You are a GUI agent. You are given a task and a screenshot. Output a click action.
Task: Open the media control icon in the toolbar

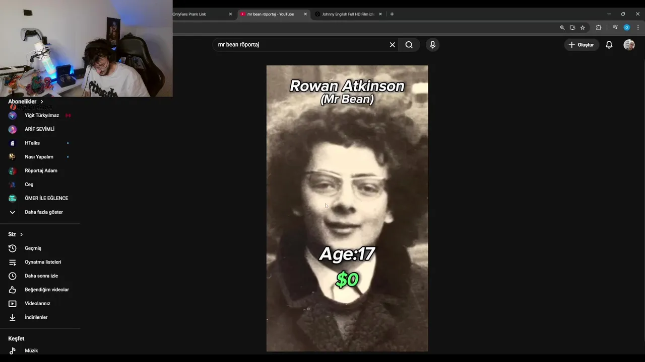click(615, 28)
